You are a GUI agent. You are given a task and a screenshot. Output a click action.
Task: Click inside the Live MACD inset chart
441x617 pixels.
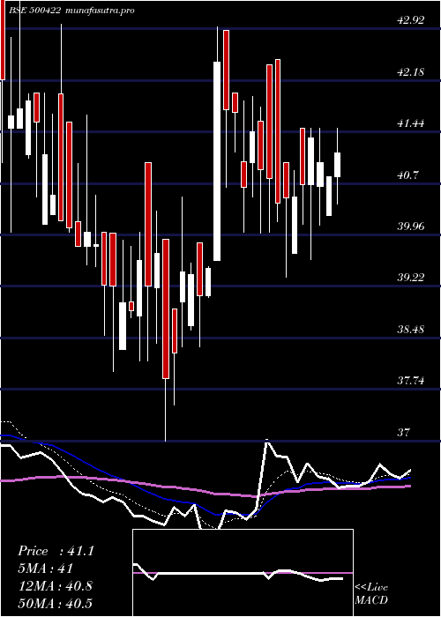click(243, 573)
